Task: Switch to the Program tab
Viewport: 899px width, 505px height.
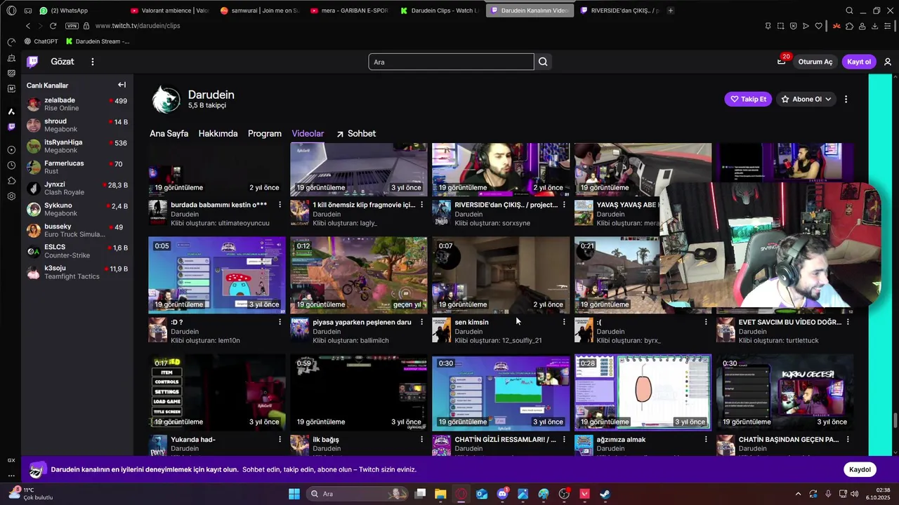Action: (265, 133)
